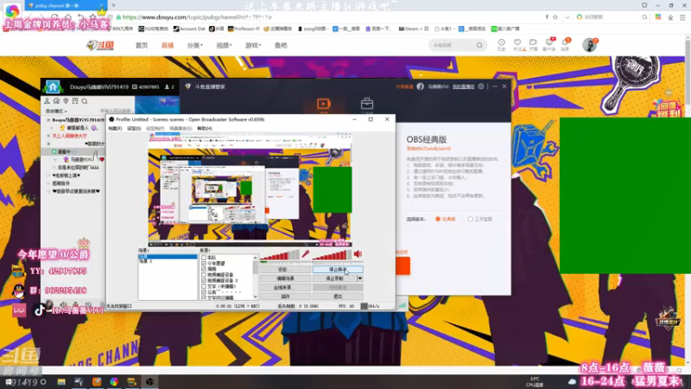Open the home icon in the YY window

(53, 87)
